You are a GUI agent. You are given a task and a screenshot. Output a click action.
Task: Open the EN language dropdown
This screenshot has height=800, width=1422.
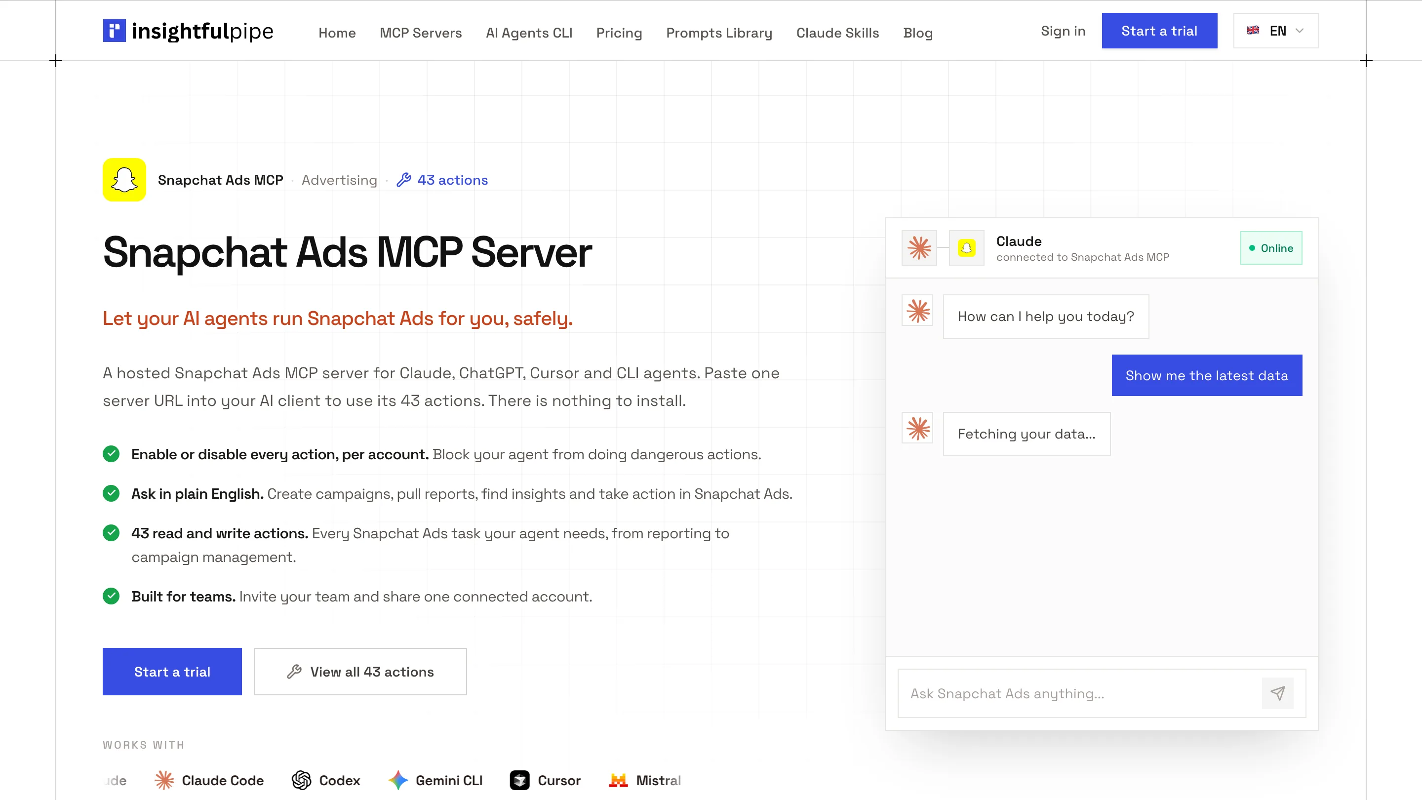pos(1276,31)
